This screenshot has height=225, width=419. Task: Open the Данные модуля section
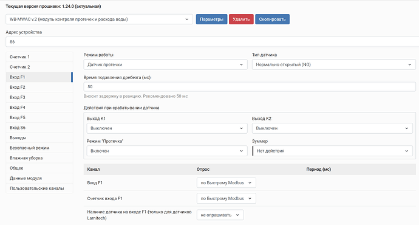coord(39,178)
